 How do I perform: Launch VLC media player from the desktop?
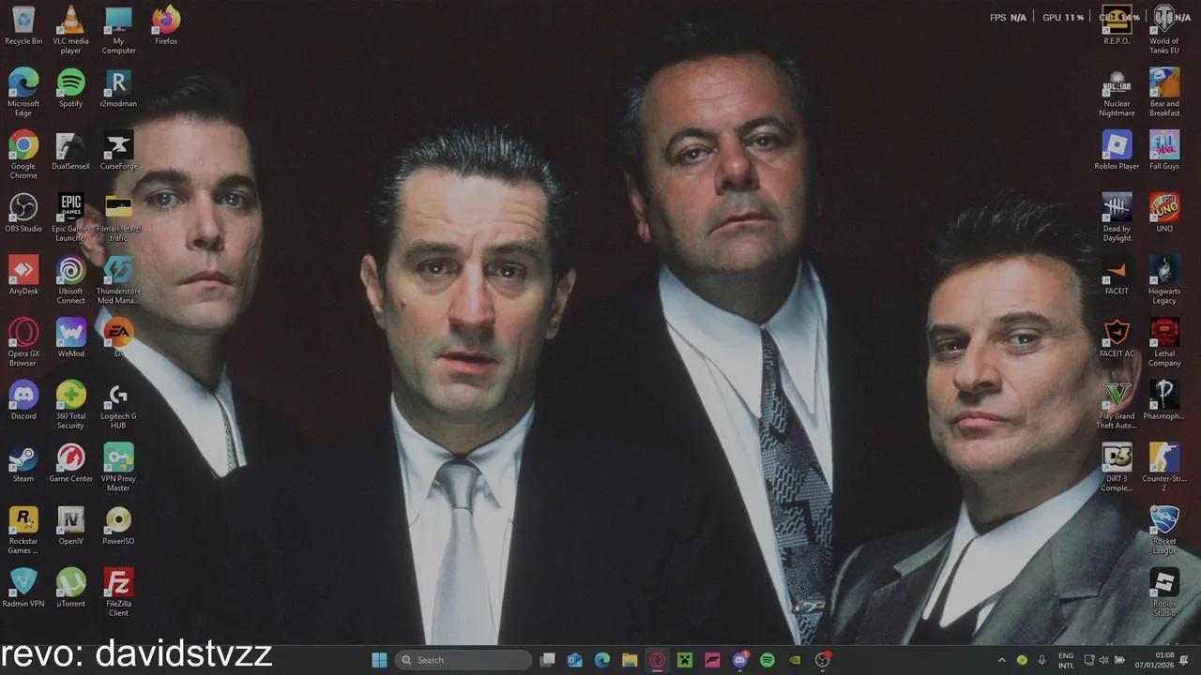tap(70, 30)
